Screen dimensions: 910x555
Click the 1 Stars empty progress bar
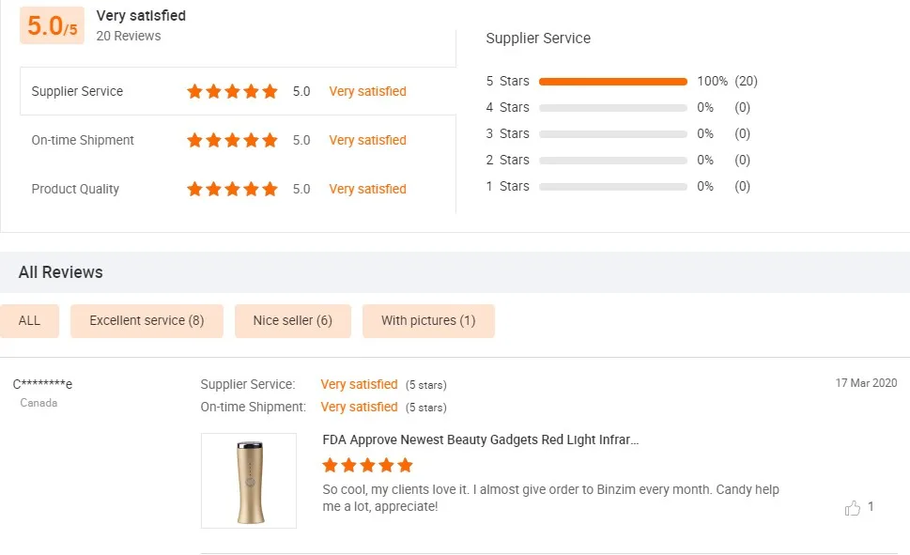(x=613, y=186)
